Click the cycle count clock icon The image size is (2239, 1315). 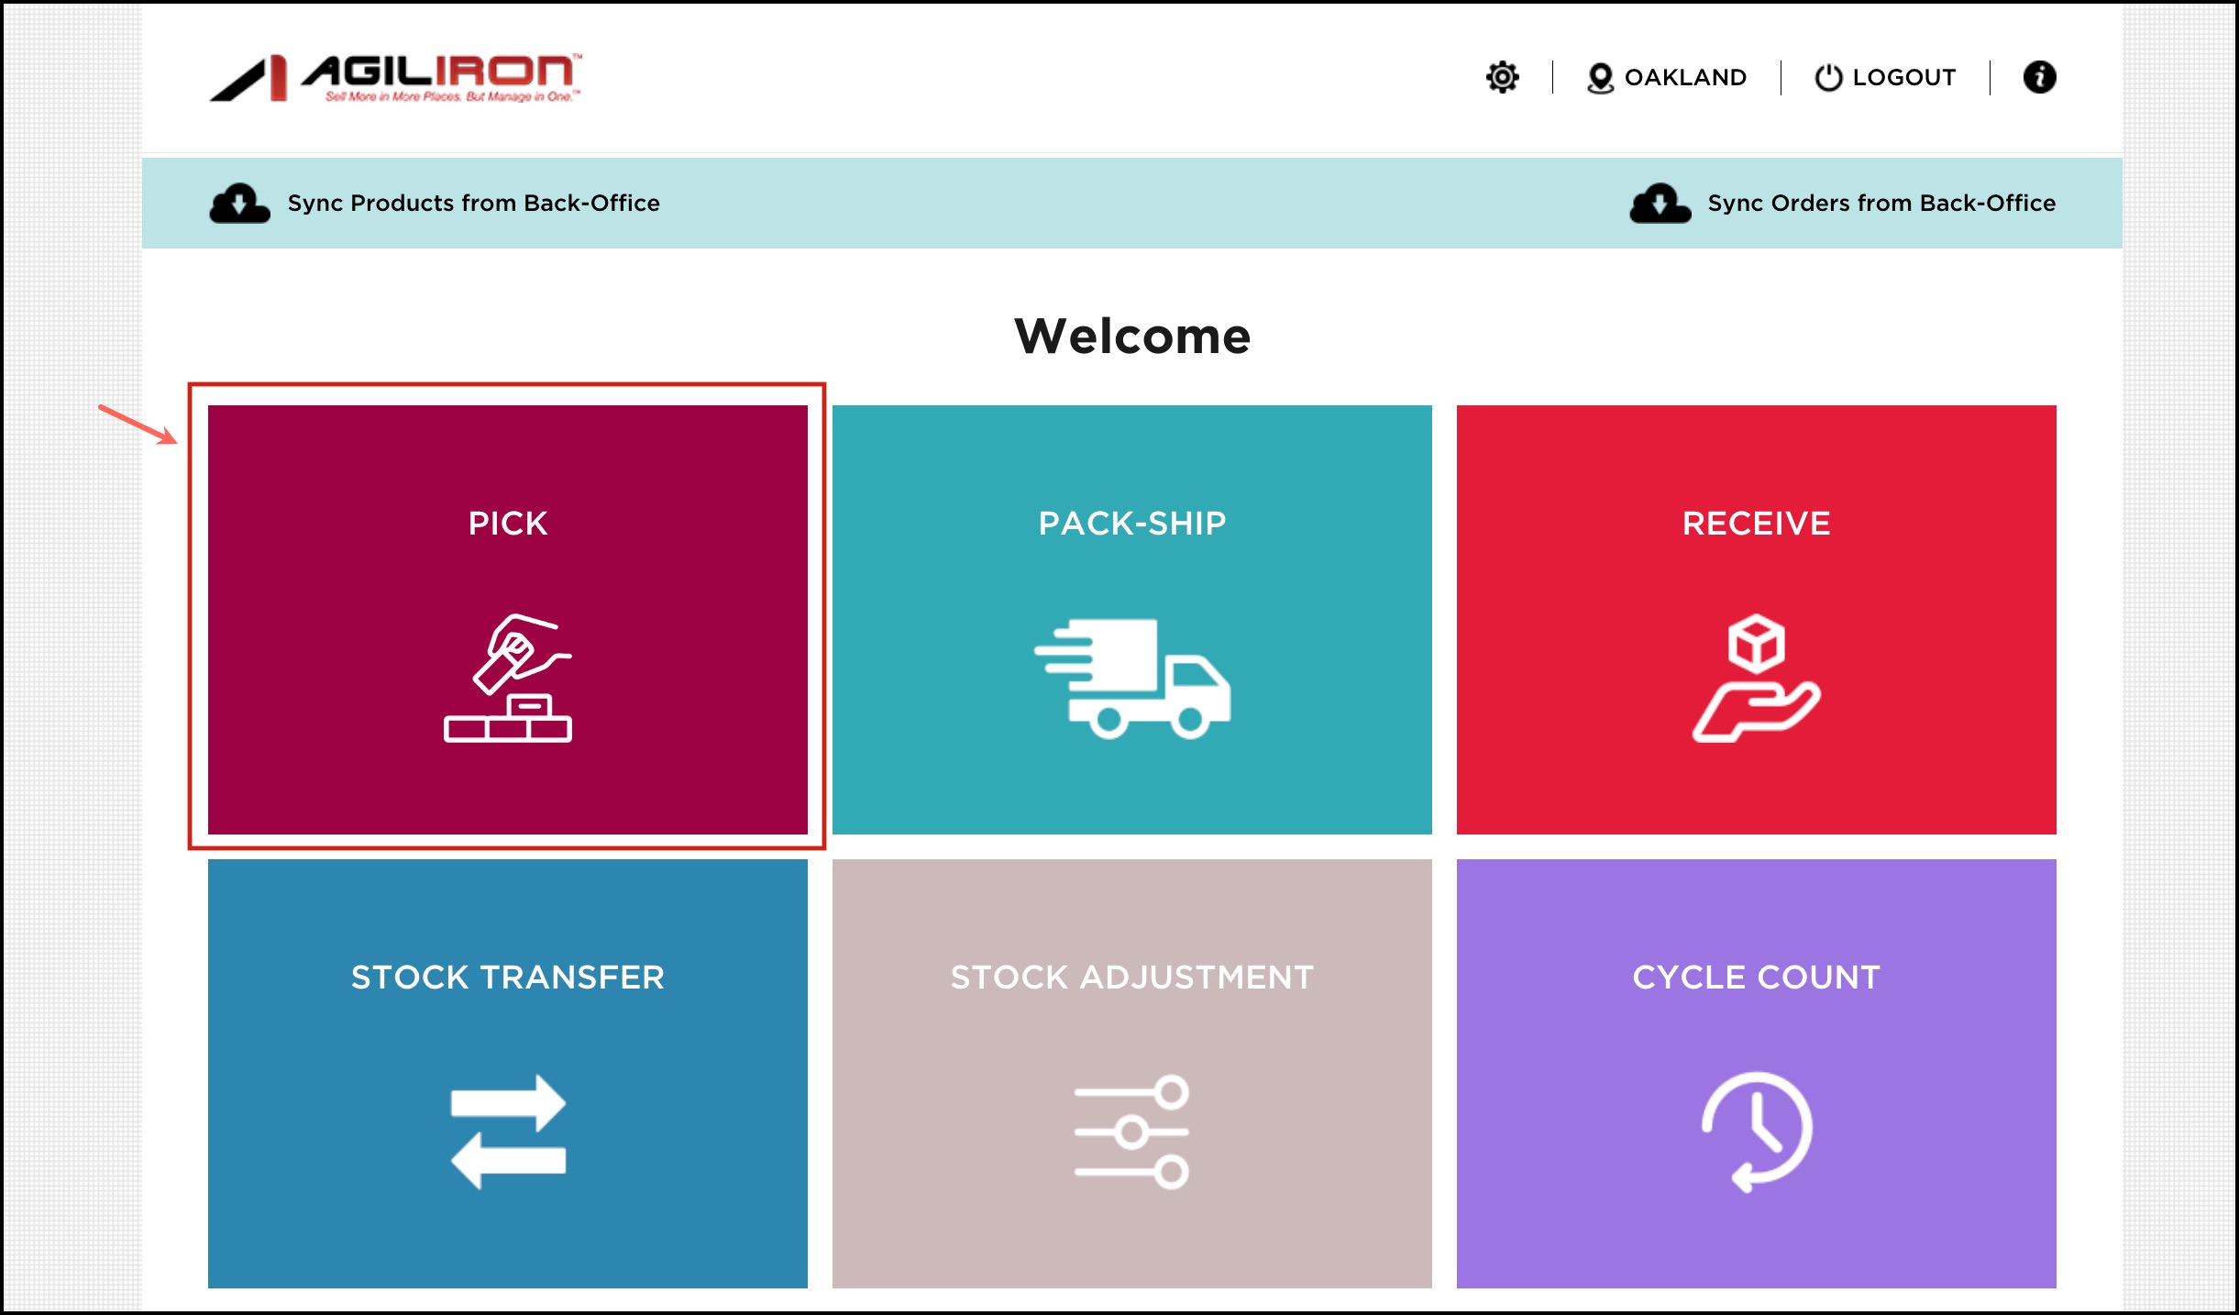(x=1756, y=1132)
